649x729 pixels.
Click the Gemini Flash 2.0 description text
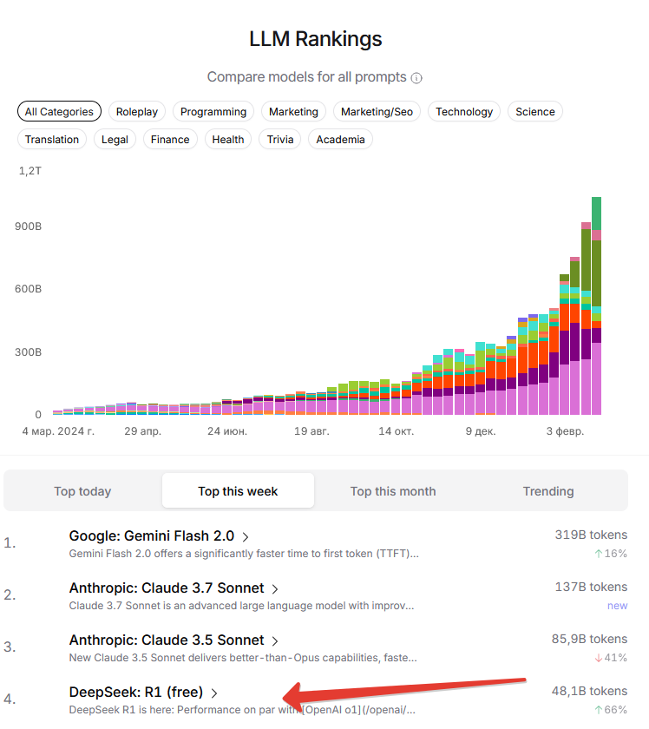click(x=244, y=554)
